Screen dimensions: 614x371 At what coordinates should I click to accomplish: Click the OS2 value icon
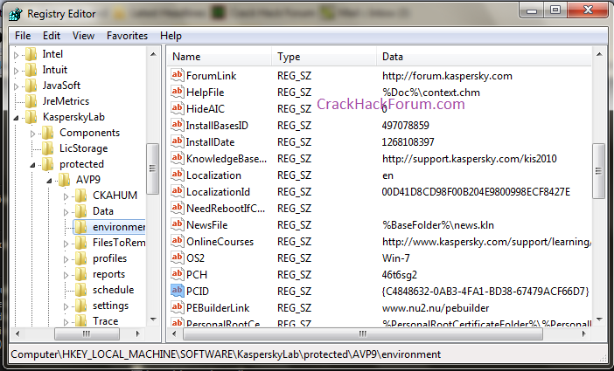pos(178,258)
